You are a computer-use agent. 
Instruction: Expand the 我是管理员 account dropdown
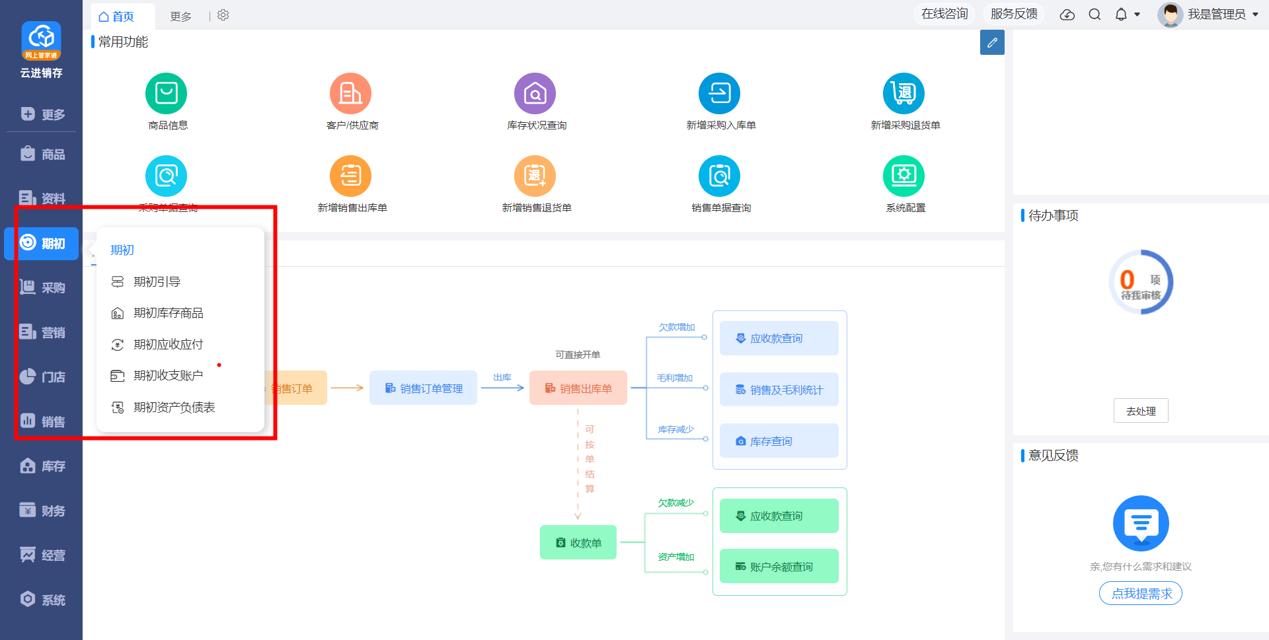point(1255,15)
